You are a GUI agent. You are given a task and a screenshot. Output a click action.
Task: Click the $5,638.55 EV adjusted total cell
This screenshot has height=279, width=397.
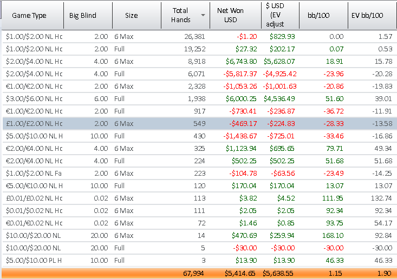[278, 274]
